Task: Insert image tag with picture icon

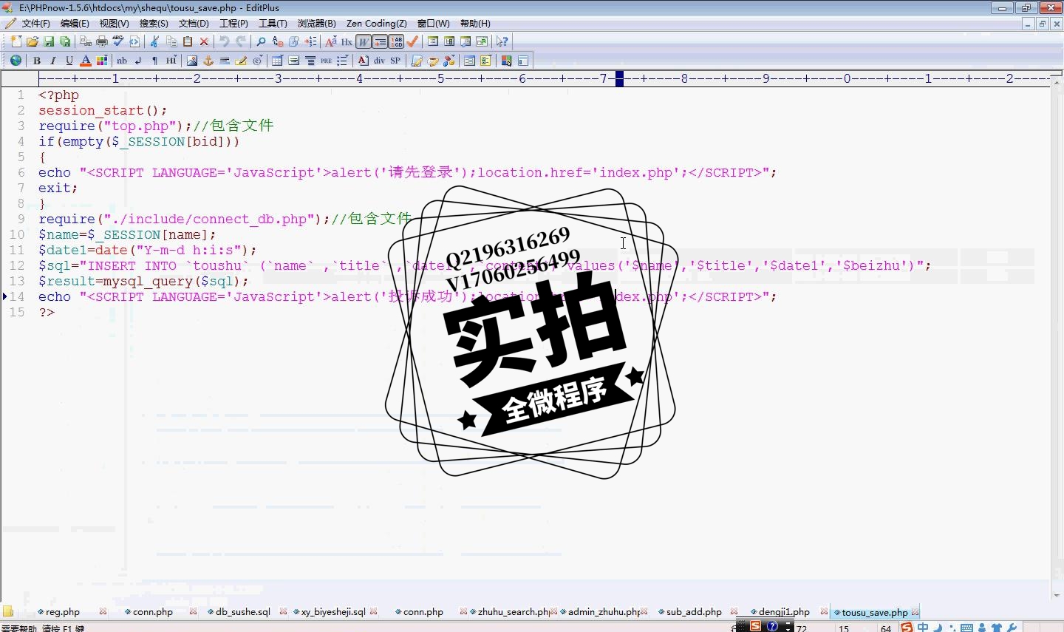Action: point(192,61)
